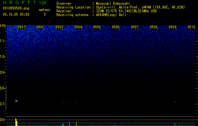This screenshot has height=126, width=198.
Task: Click the 0910050500.png filename text
Action: coord(16,8)
